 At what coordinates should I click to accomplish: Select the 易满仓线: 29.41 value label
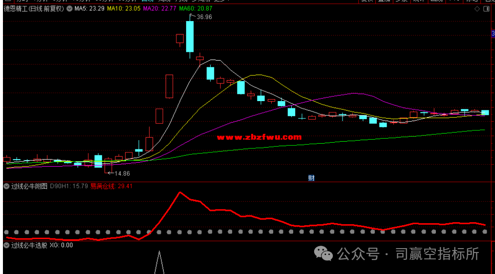[111, 187]
